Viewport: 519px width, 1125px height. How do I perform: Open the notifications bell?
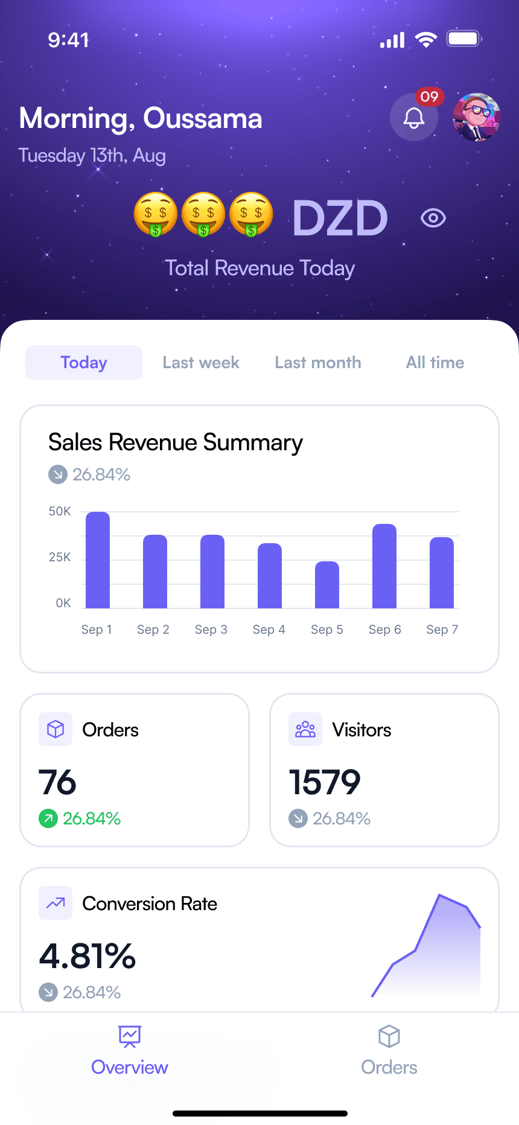click(x=414, y=117)
